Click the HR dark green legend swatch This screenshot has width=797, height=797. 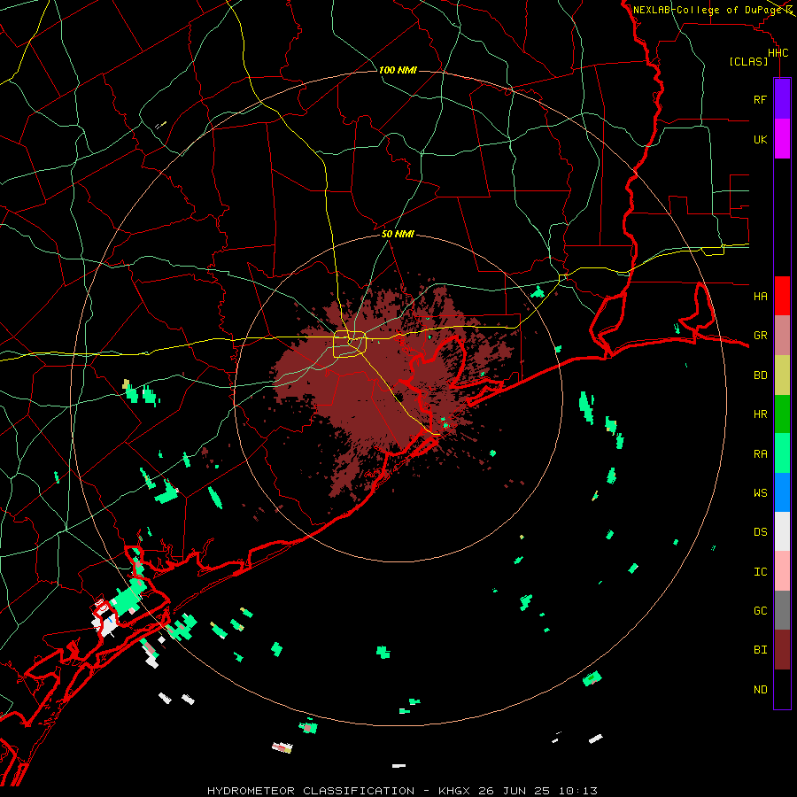tap(782, 414)
